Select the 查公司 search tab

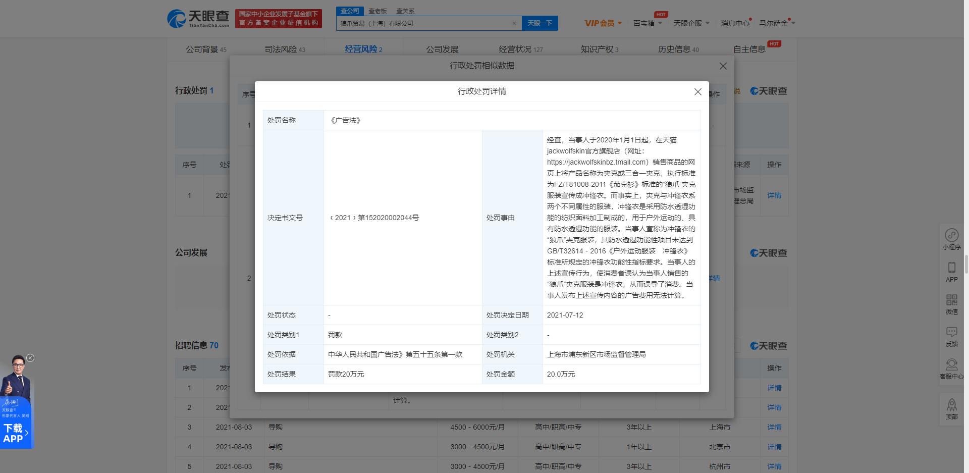point(350,11)
